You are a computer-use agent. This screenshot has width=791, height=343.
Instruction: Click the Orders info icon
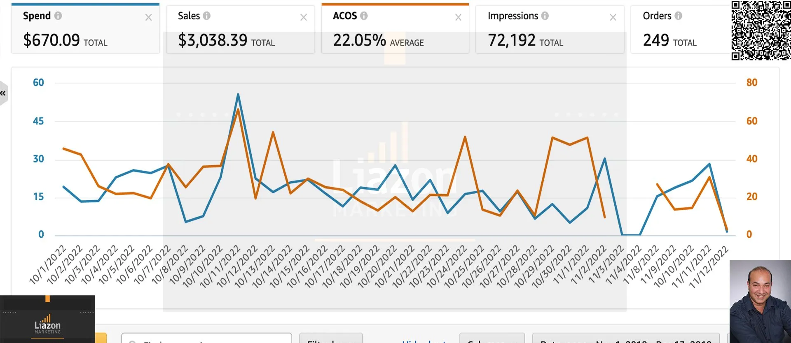[x=679, y=16]
